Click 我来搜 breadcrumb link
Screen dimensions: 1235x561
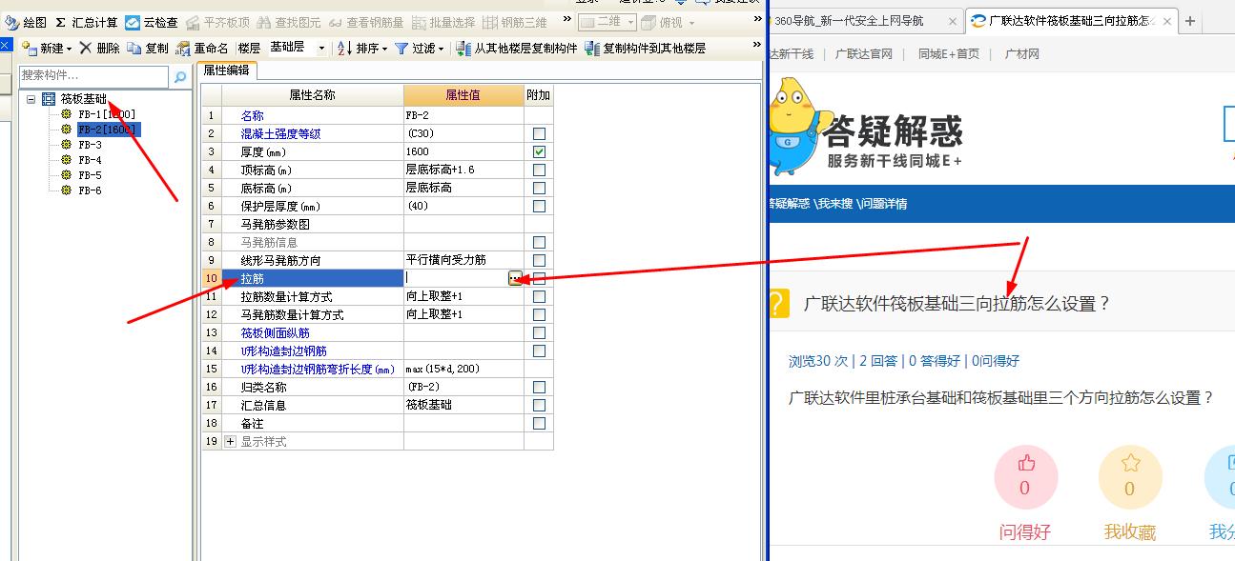tap(834, 204)
